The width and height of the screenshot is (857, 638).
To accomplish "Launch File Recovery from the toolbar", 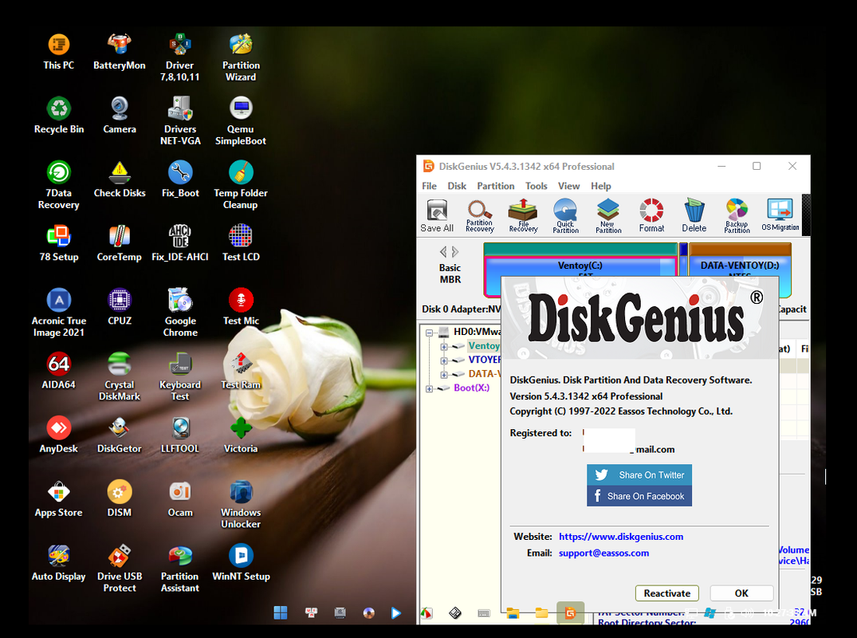I will pyautogui.click(x=523, y=215).
